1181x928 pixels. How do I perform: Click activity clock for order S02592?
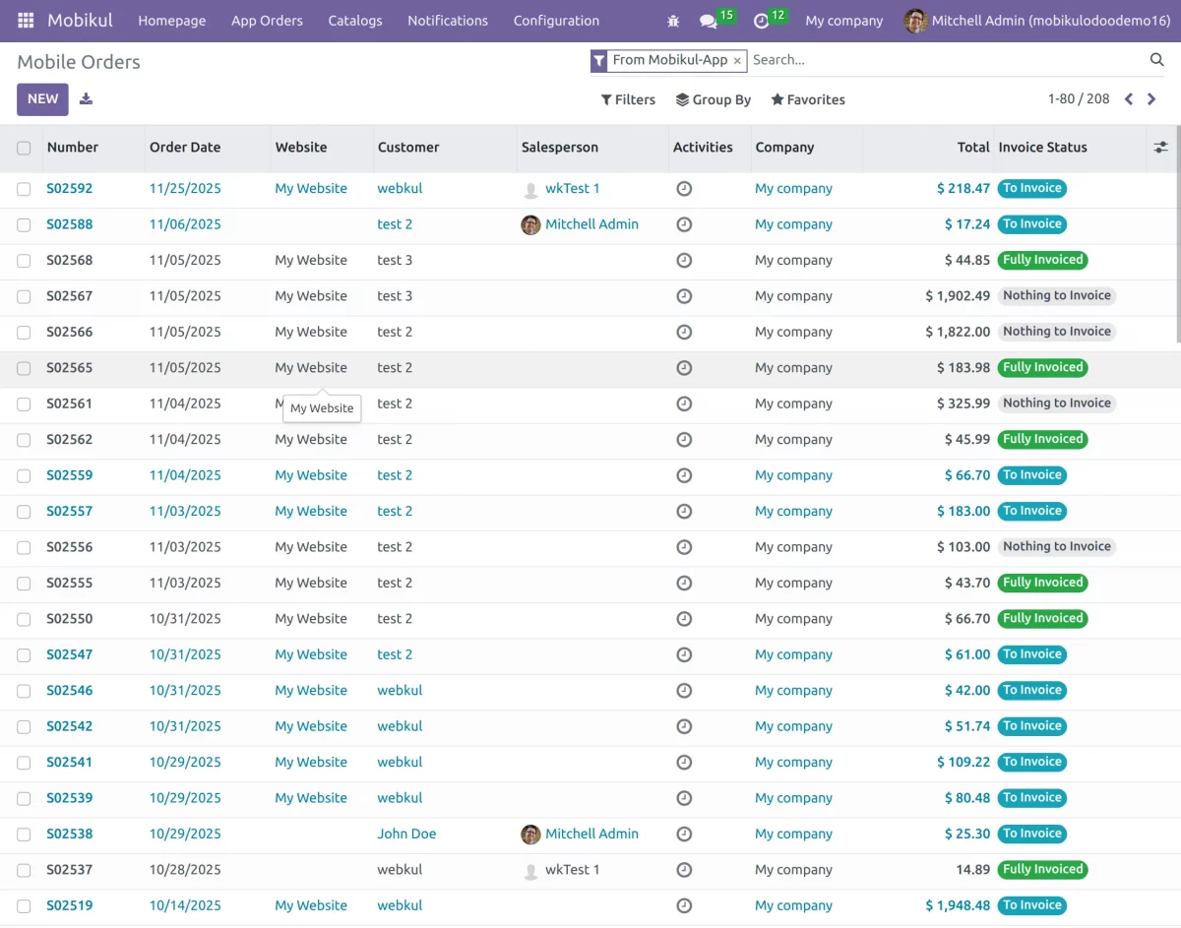[684, 189]
